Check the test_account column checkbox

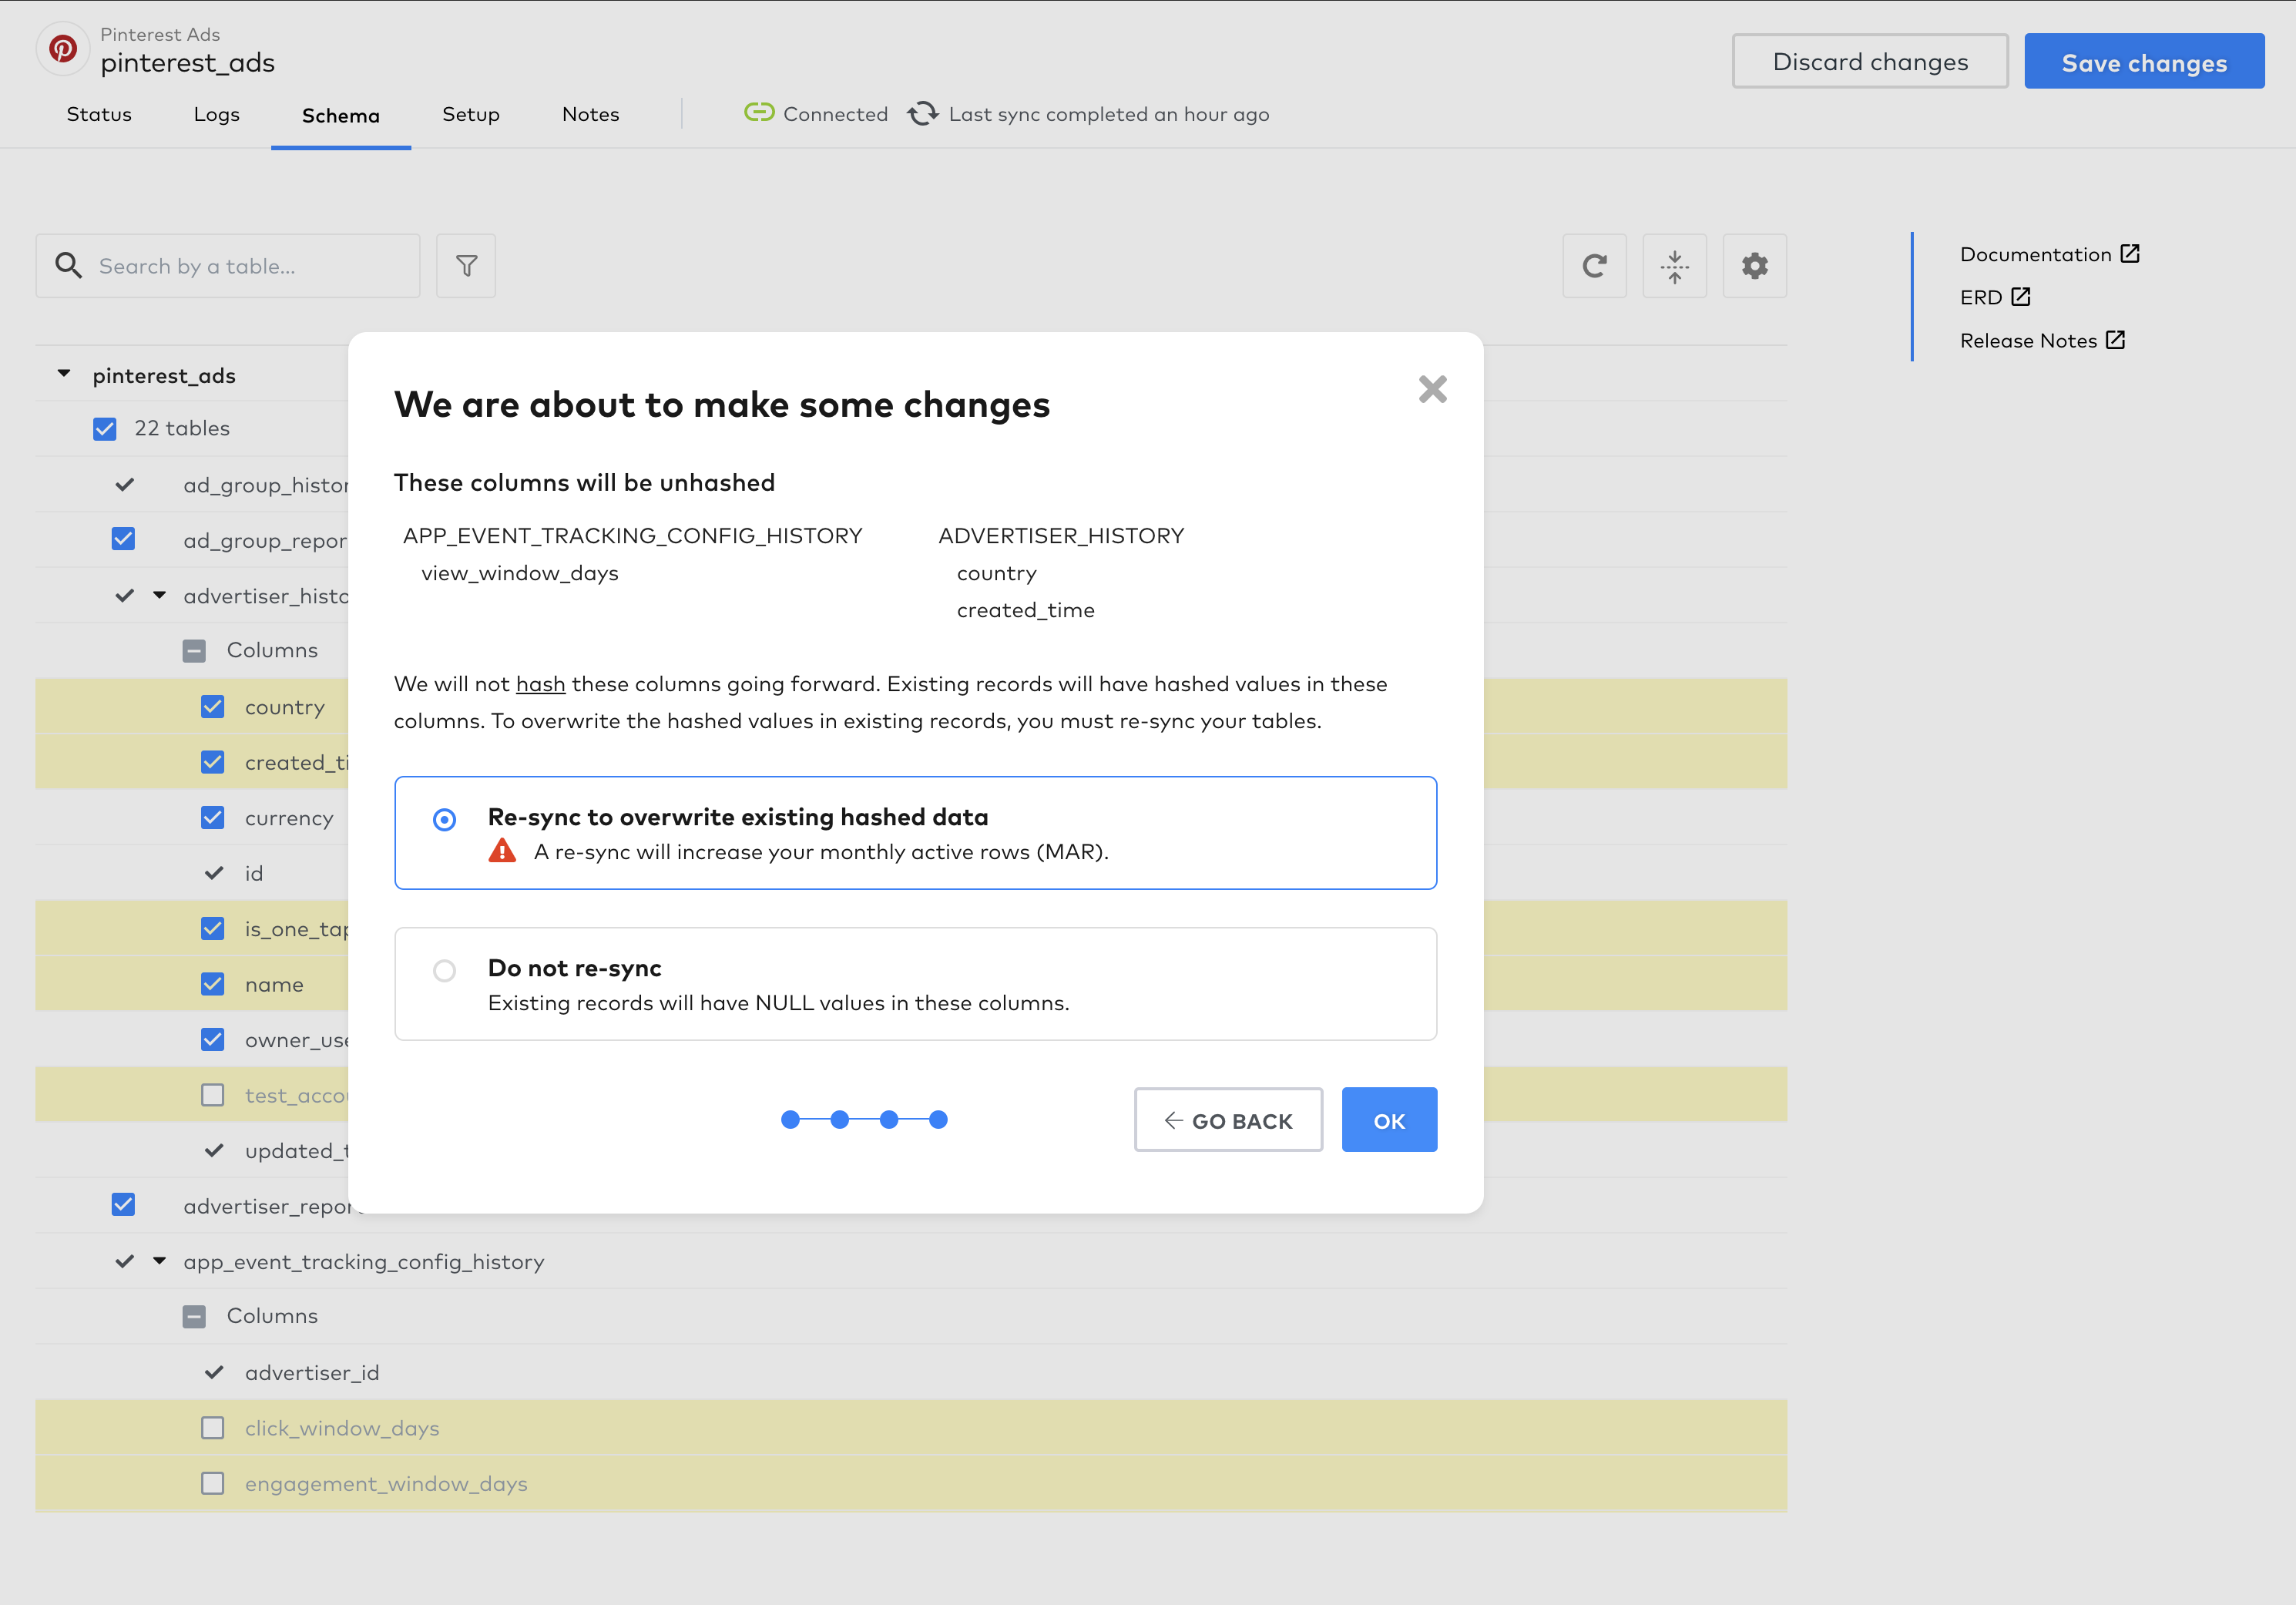pyautogui.click(x=213, y=1095)
